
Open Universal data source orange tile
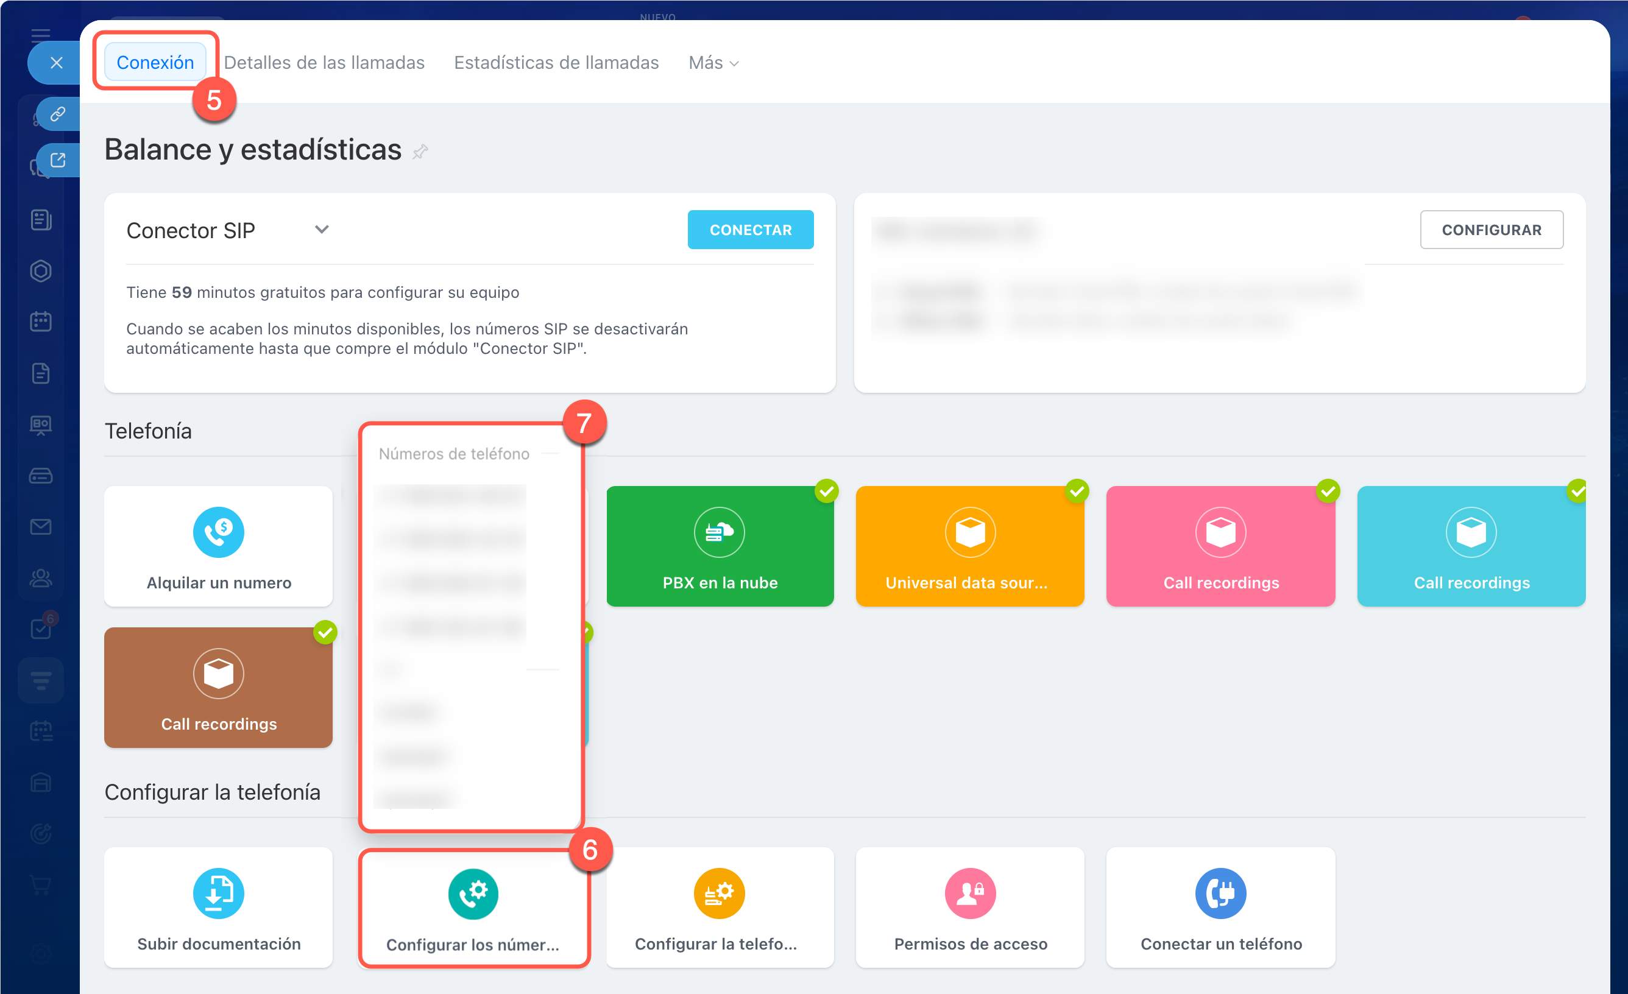[969, 546]
